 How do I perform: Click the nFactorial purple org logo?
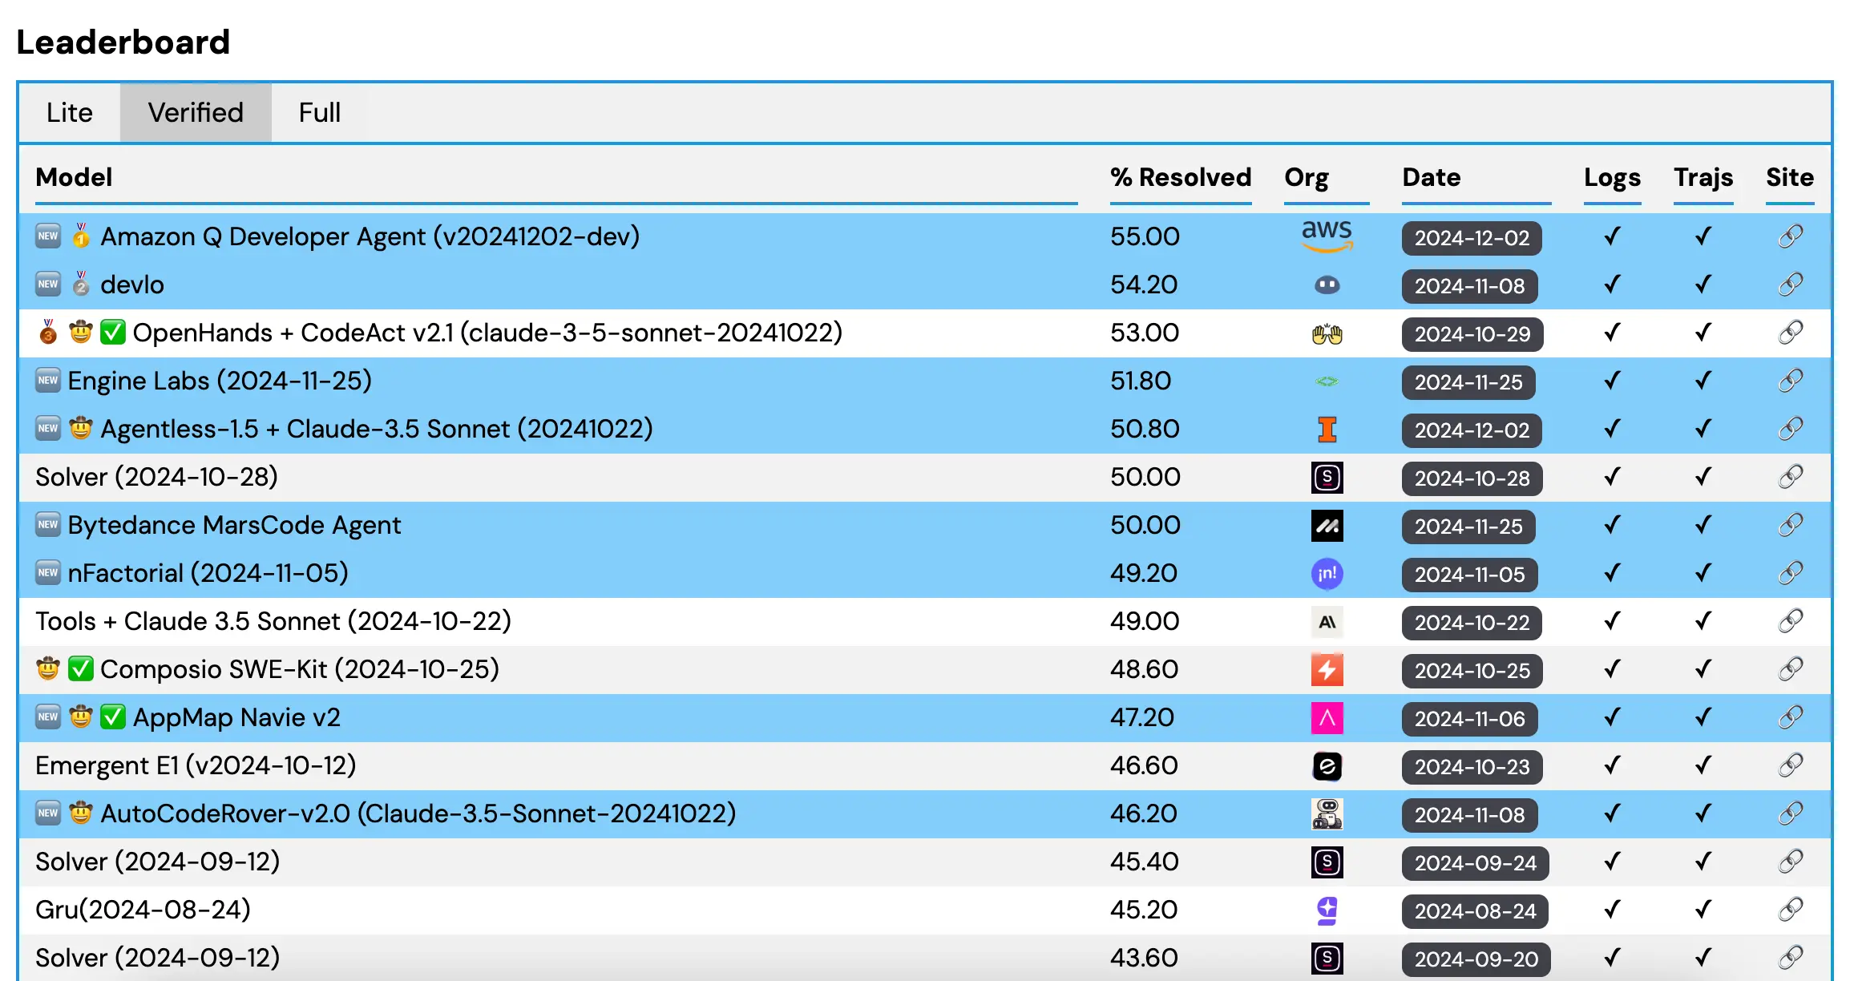point(1327,574)
